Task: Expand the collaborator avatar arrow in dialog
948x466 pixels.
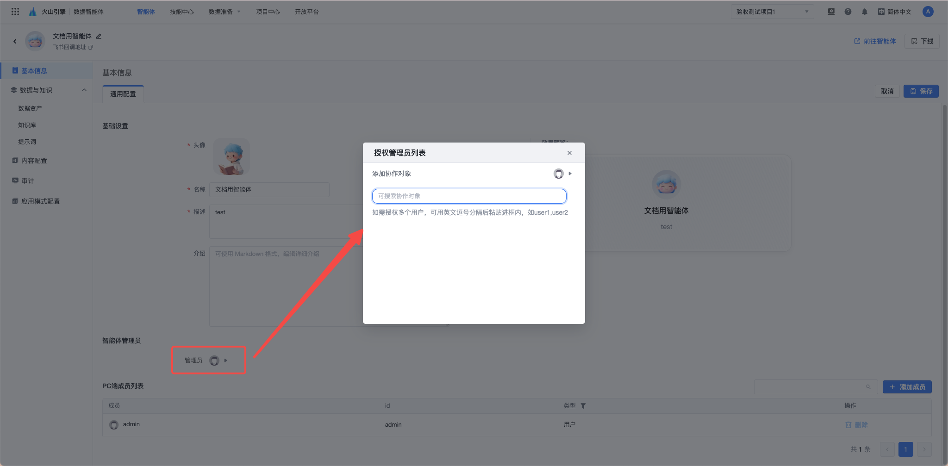Action: click(570, 174)
